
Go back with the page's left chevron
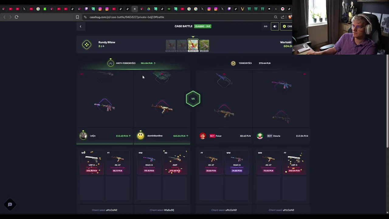(81, 26)
